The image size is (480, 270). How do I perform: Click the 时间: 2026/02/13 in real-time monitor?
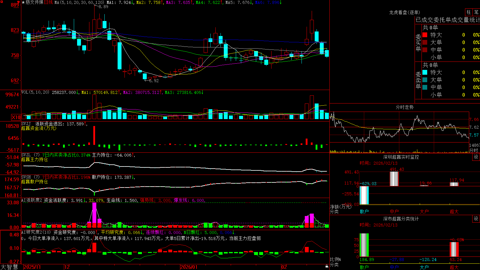pyautogui.click(x=379, y=163)
